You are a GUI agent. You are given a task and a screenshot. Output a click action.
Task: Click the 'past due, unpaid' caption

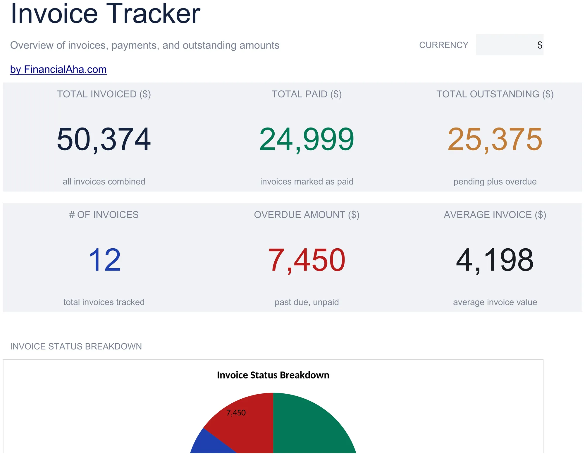[x=307, y=302]
